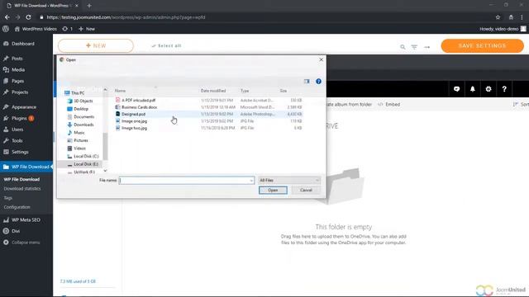Screen dimensions: 529x297
Task: Select This PC in dialog tree
Action: [78, 93]
